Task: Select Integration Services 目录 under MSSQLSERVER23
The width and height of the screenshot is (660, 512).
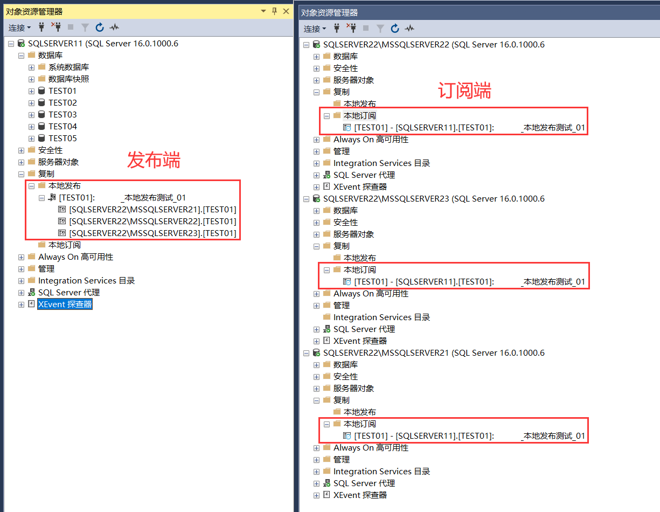Action: point(381,317)
